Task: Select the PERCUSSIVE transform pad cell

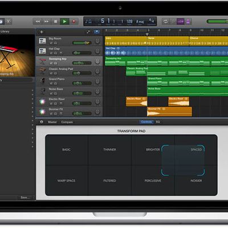Action: tap(153, 181)
